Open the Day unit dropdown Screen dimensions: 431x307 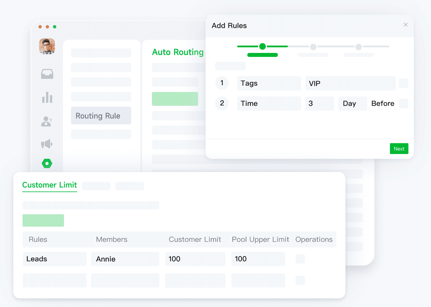[x=352, y=104]
